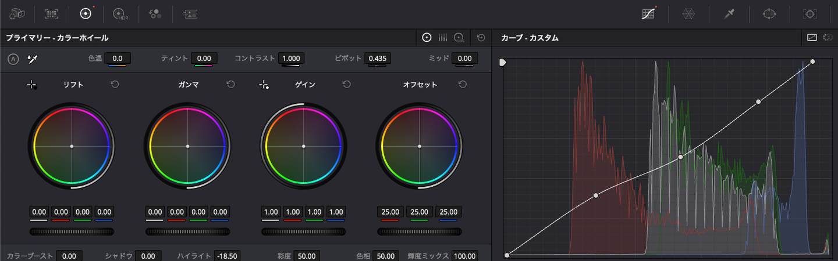The height and width of the screenshot is (261, 838).
Task: Select the curve control point nearest center
Action: pos(680,157)
